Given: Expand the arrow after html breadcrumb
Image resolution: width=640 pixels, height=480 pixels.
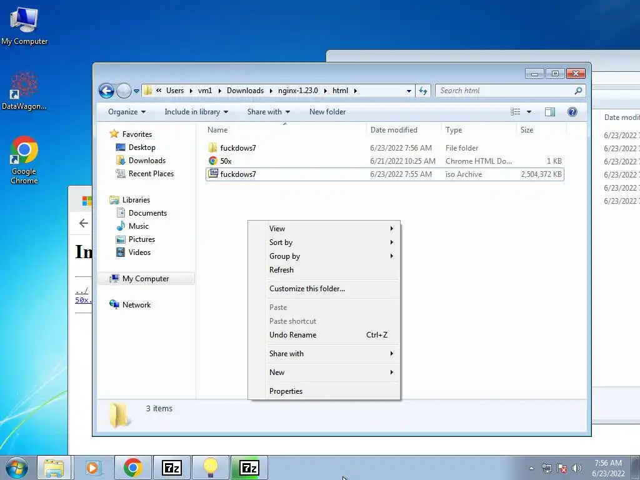Looking at the screenshot, I should click(355, 91).
